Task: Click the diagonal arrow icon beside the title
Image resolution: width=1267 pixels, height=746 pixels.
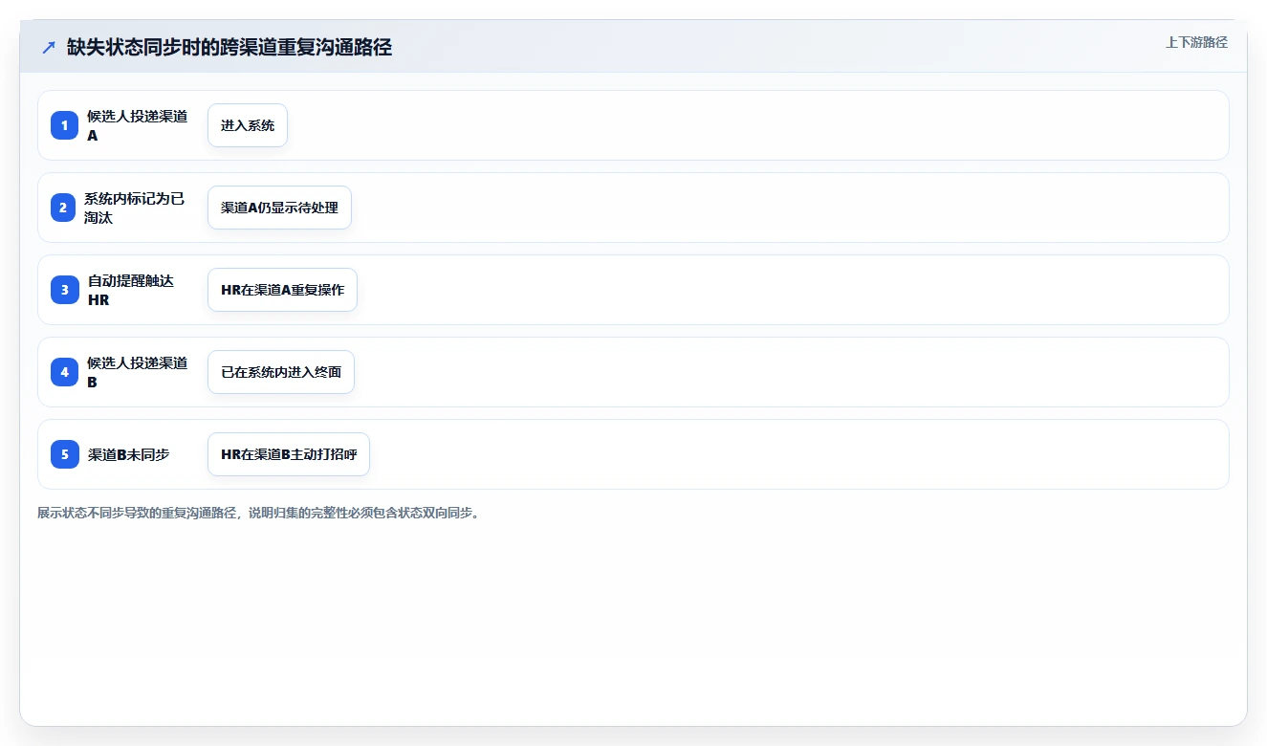Action: click(49, 48)
